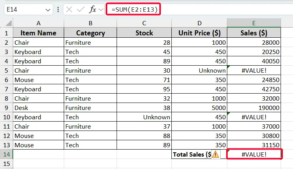This screenshot has height=169, width=293.
Task: Click the error warning icon in row 14
Action: pyautogui.click(x=216, y=155)
